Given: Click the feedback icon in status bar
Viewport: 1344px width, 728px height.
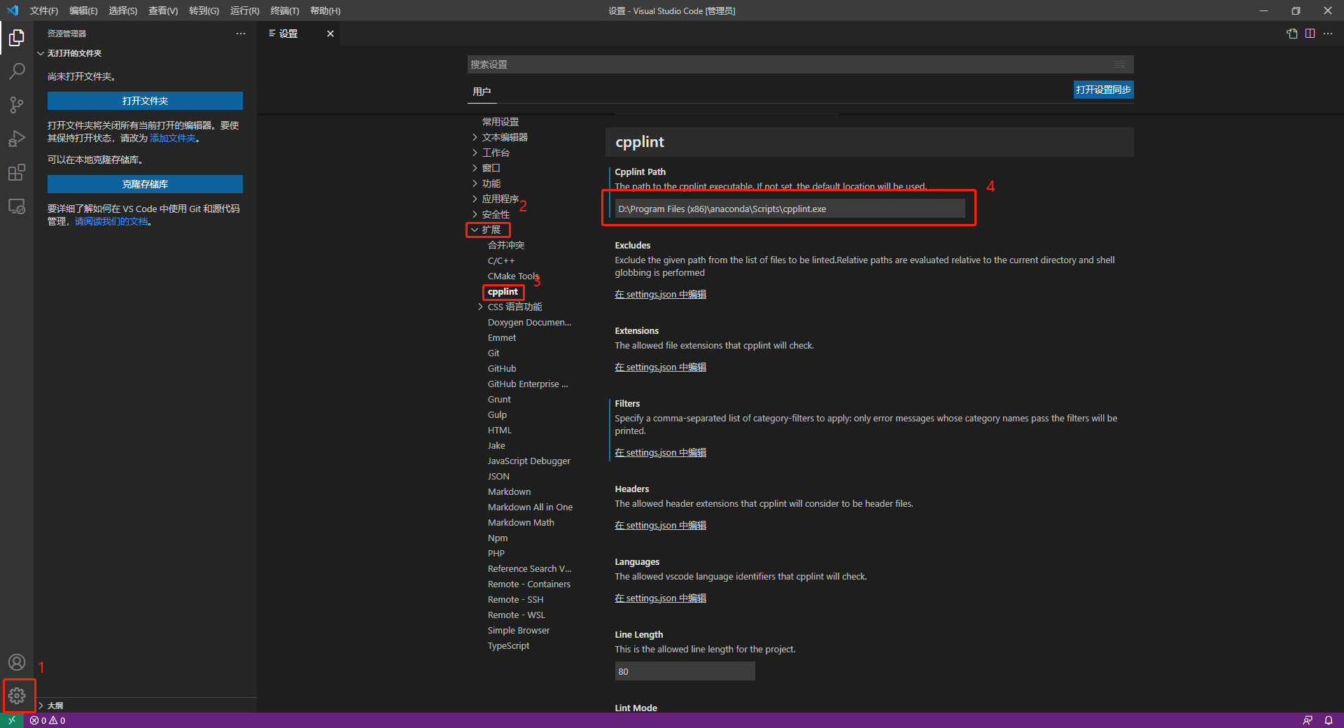Looking at the screenshot, I should tap(1308, 720).
